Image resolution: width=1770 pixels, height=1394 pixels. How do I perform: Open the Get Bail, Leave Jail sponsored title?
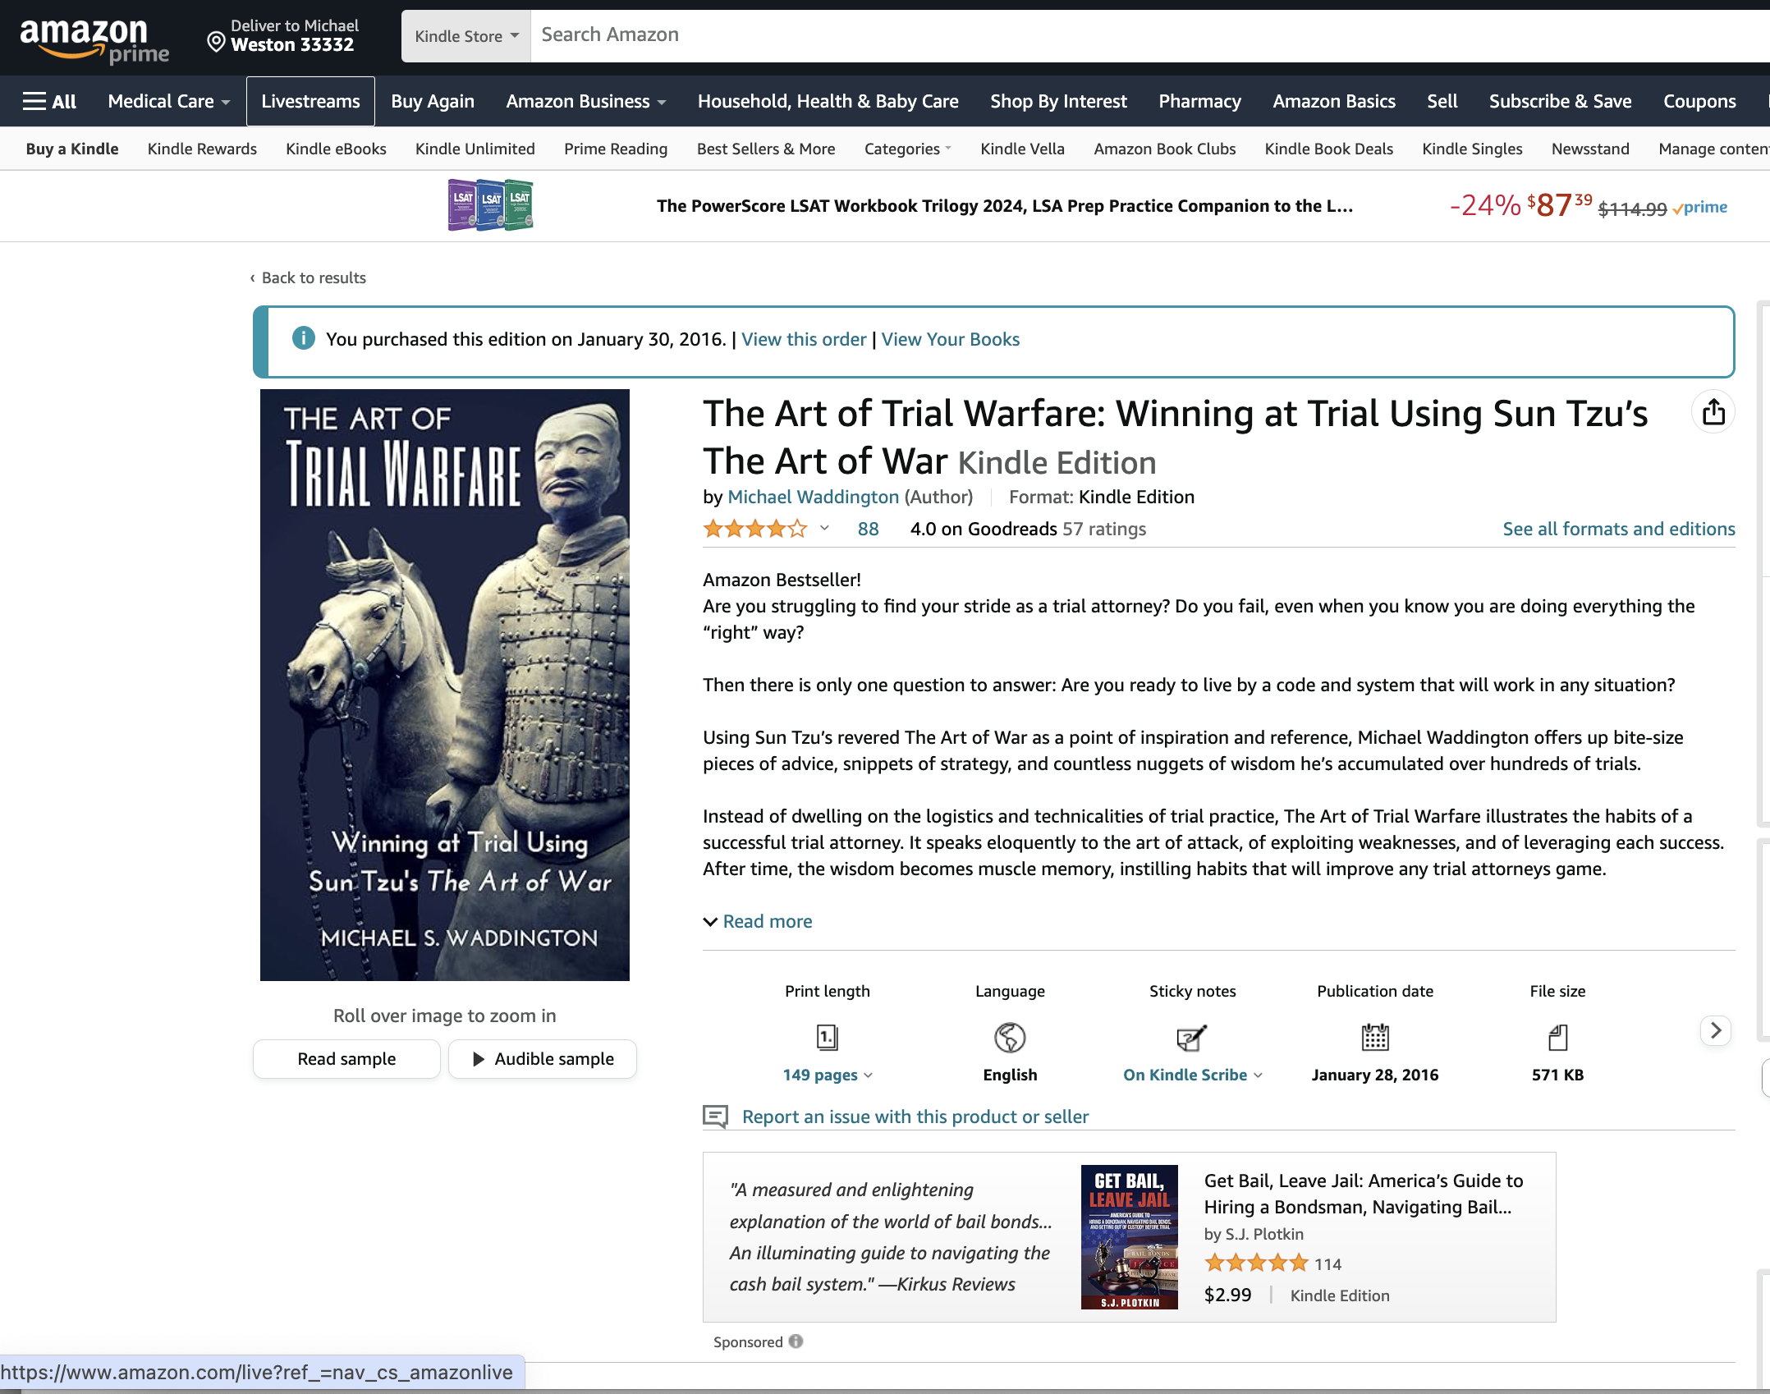(x=1364, y=1194)
